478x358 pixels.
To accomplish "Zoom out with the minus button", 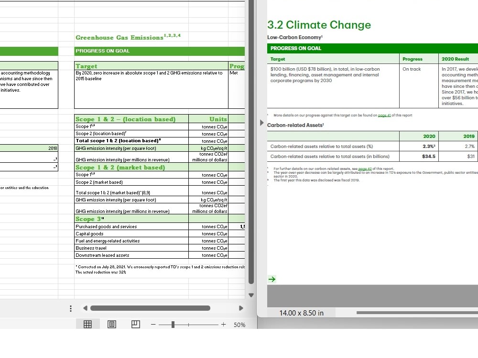I will click(153, 325).
